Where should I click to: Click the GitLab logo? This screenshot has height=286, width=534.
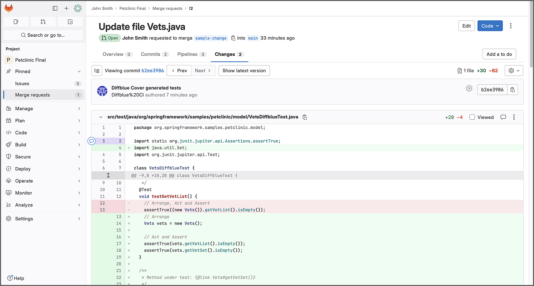pos(8,8)
